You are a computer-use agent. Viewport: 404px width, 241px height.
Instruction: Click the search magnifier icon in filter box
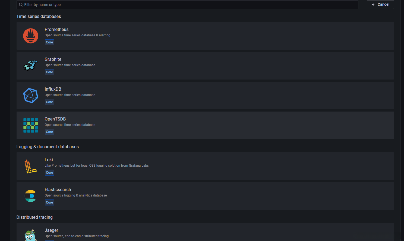point(21,5)
